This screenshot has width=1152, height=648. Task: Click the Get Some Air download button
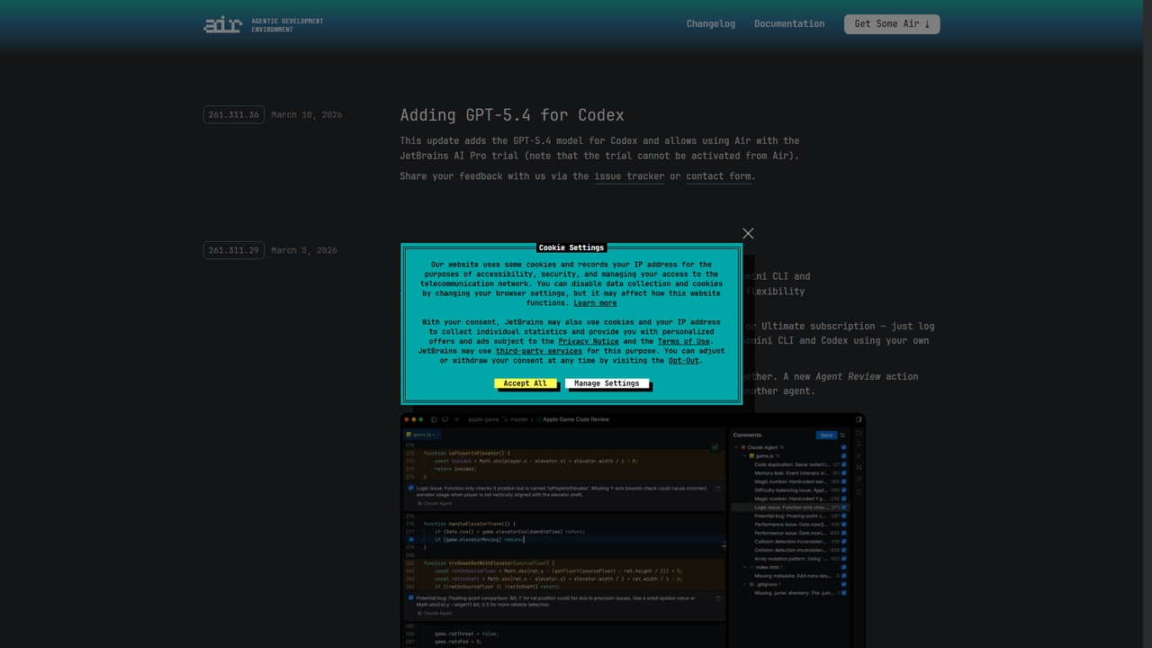(892, 24)
